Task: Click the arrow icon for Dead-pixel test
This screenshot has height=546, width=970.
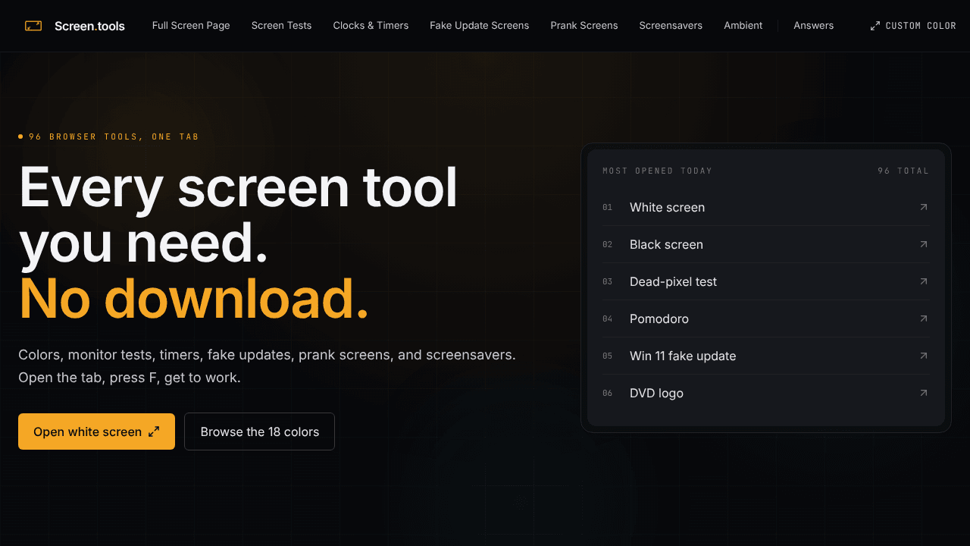Action: (x=923, y=281)
